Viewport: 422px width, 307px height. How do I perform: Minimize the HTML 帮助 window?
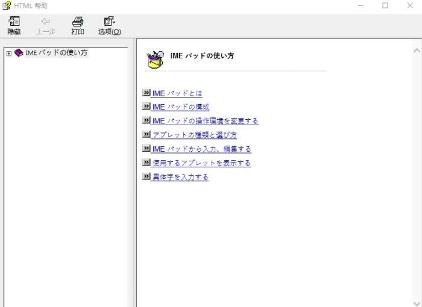(x=361, y=5)
